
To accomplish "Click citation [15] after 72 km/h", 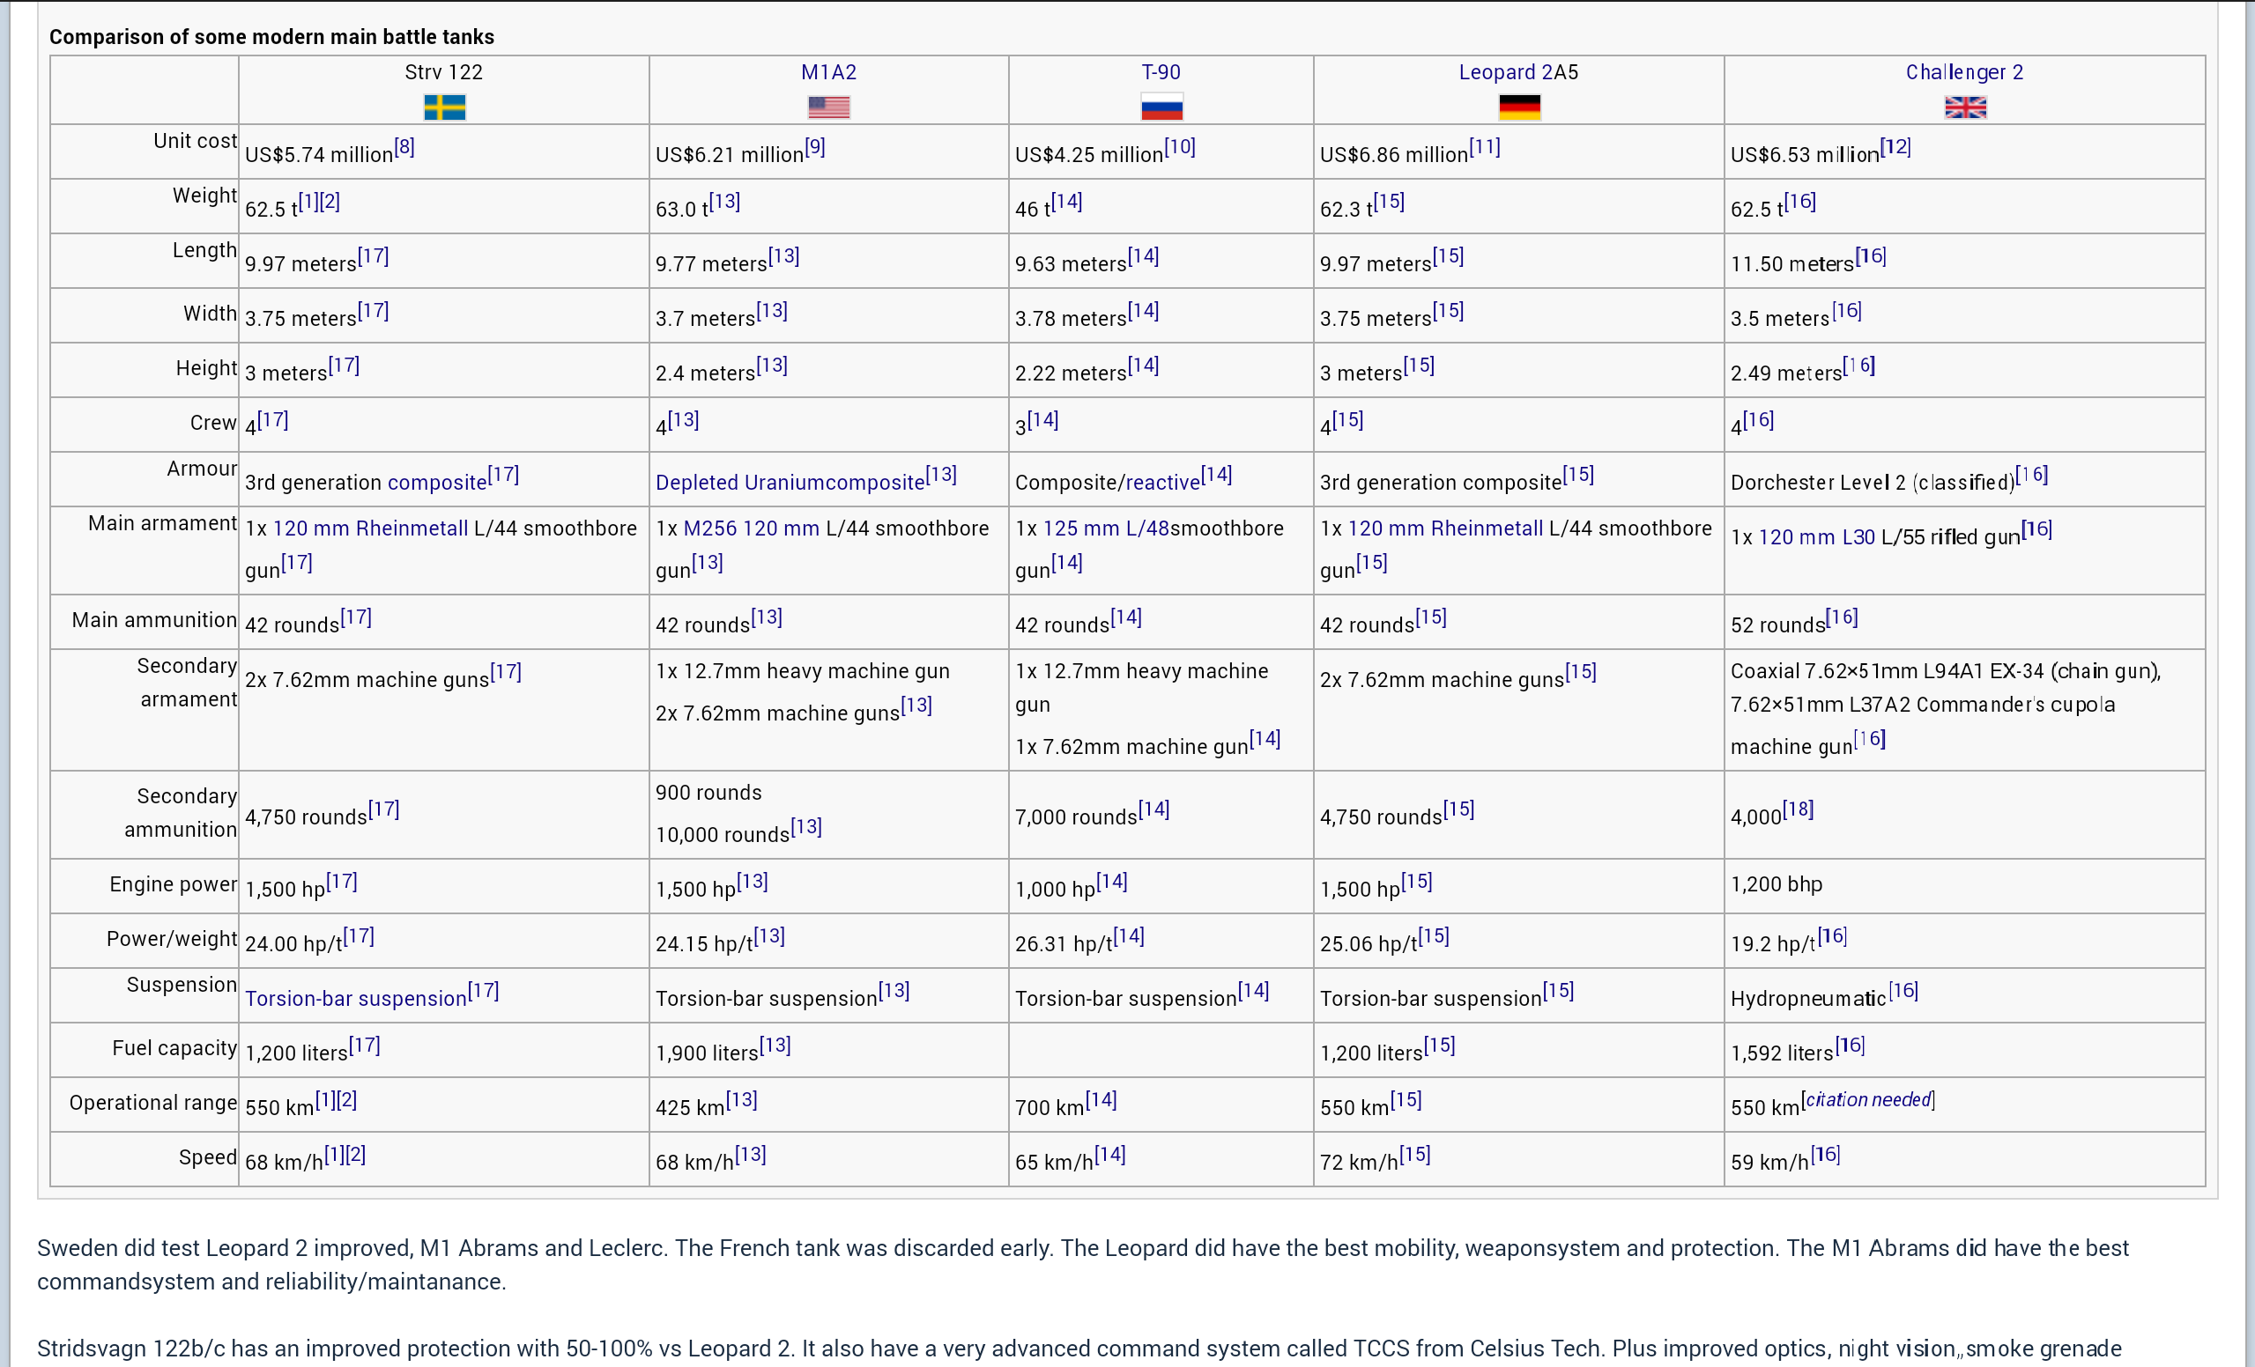I will point(1415,1155).
